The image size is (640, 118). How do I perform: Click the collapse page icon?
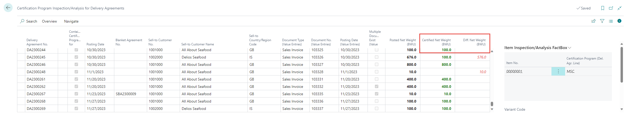[620, 8]
